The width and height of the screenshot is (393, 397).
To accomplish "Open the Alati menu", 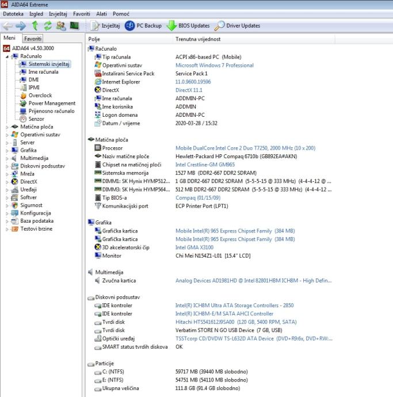I will click(101, 13).
